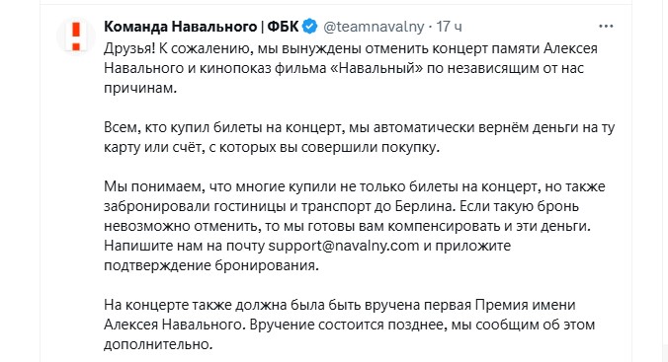The height and width of the screenshot is (362, 668).
Task: Click the word причинам. ending first paragraph
Action: click(140, 88)
